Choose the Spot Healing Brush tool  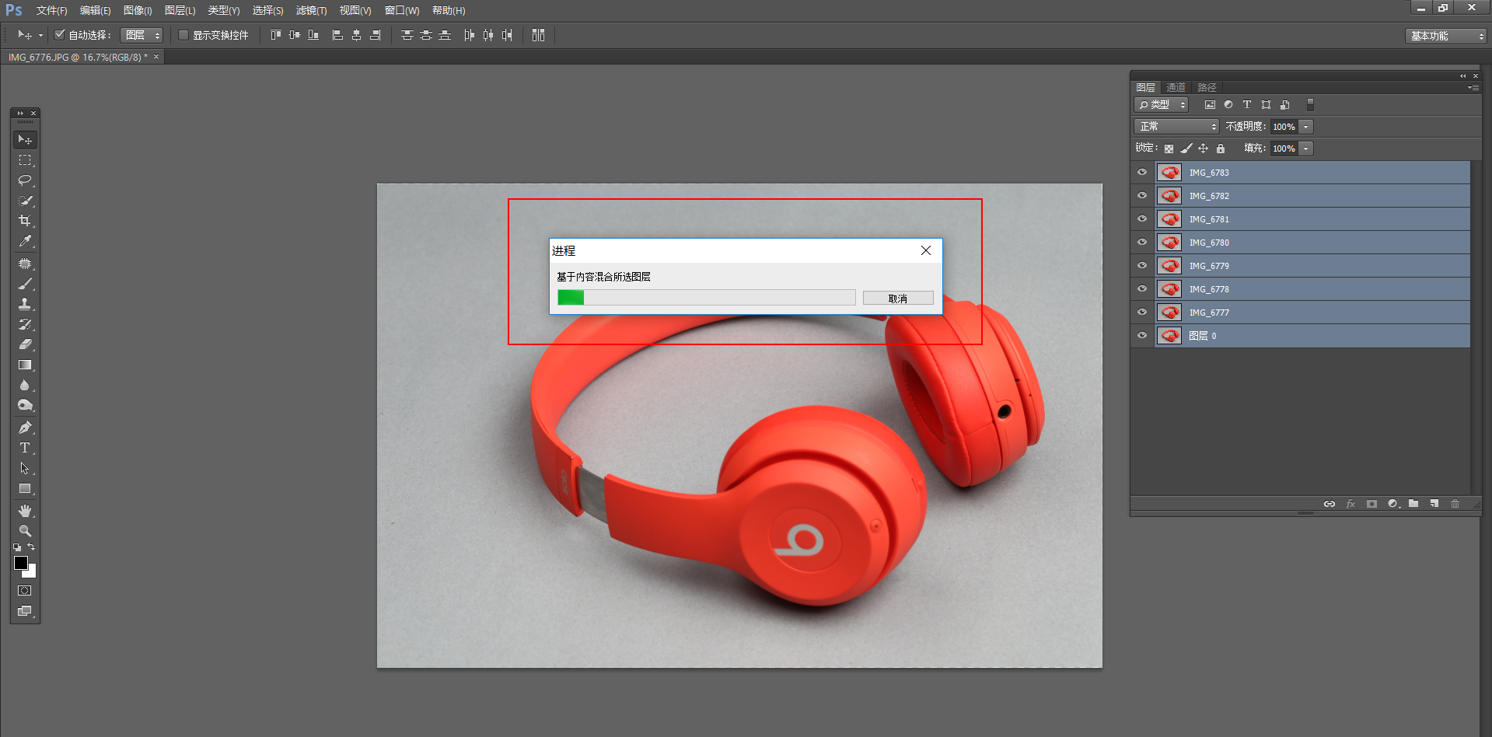pyautogui.click(x=25, y=264)
